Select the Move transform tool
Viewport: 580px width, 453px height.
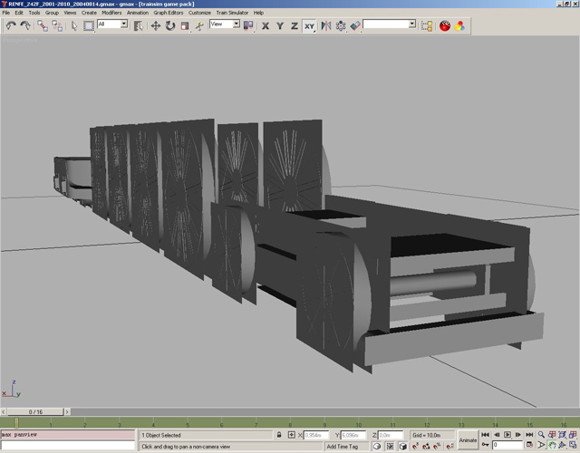(155, 25)
